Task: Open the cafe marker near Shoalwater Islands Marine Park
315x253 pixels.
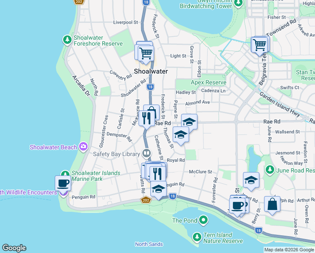Action: 63,183
